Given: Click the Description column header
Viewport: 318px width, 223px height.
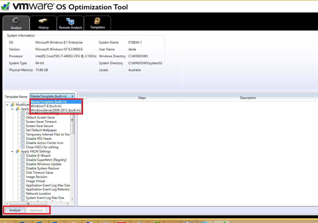Looking at the screenshot, I should 248,98.
